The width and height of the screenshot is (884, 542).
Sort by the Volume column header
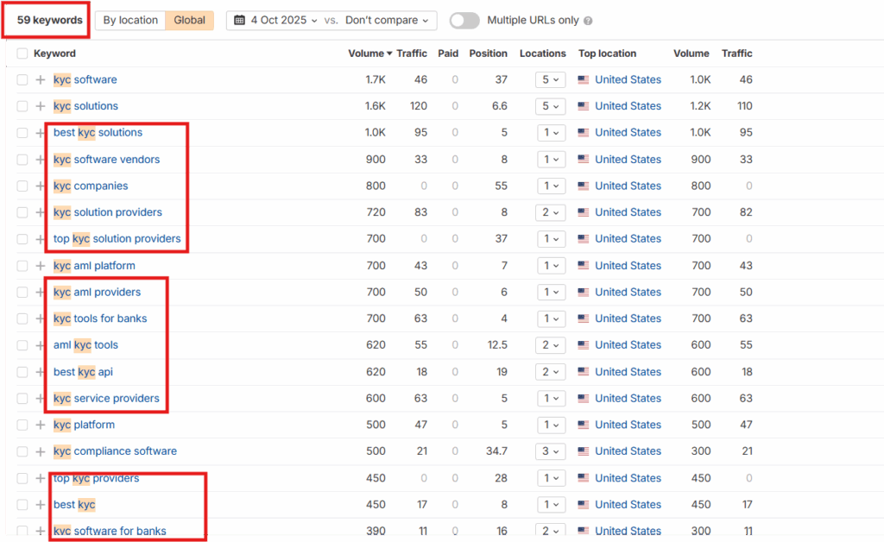[369, 54]
